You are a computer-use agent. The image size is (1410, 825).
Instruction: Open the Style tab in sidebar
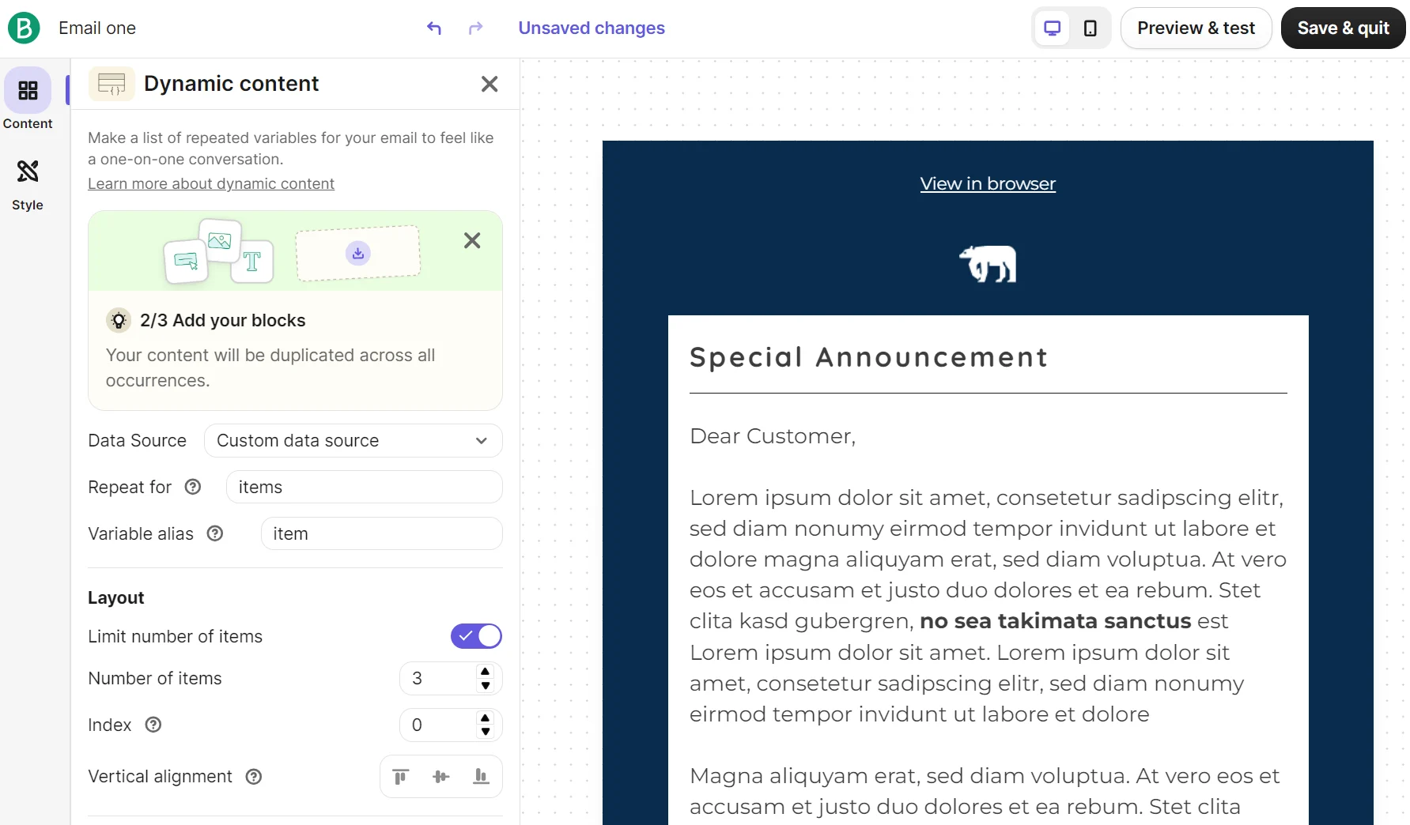click(x=28, y=185)
